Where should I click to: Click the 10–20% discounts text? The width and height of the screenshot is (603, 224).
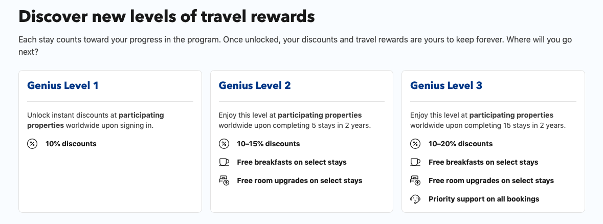[460, 144]
